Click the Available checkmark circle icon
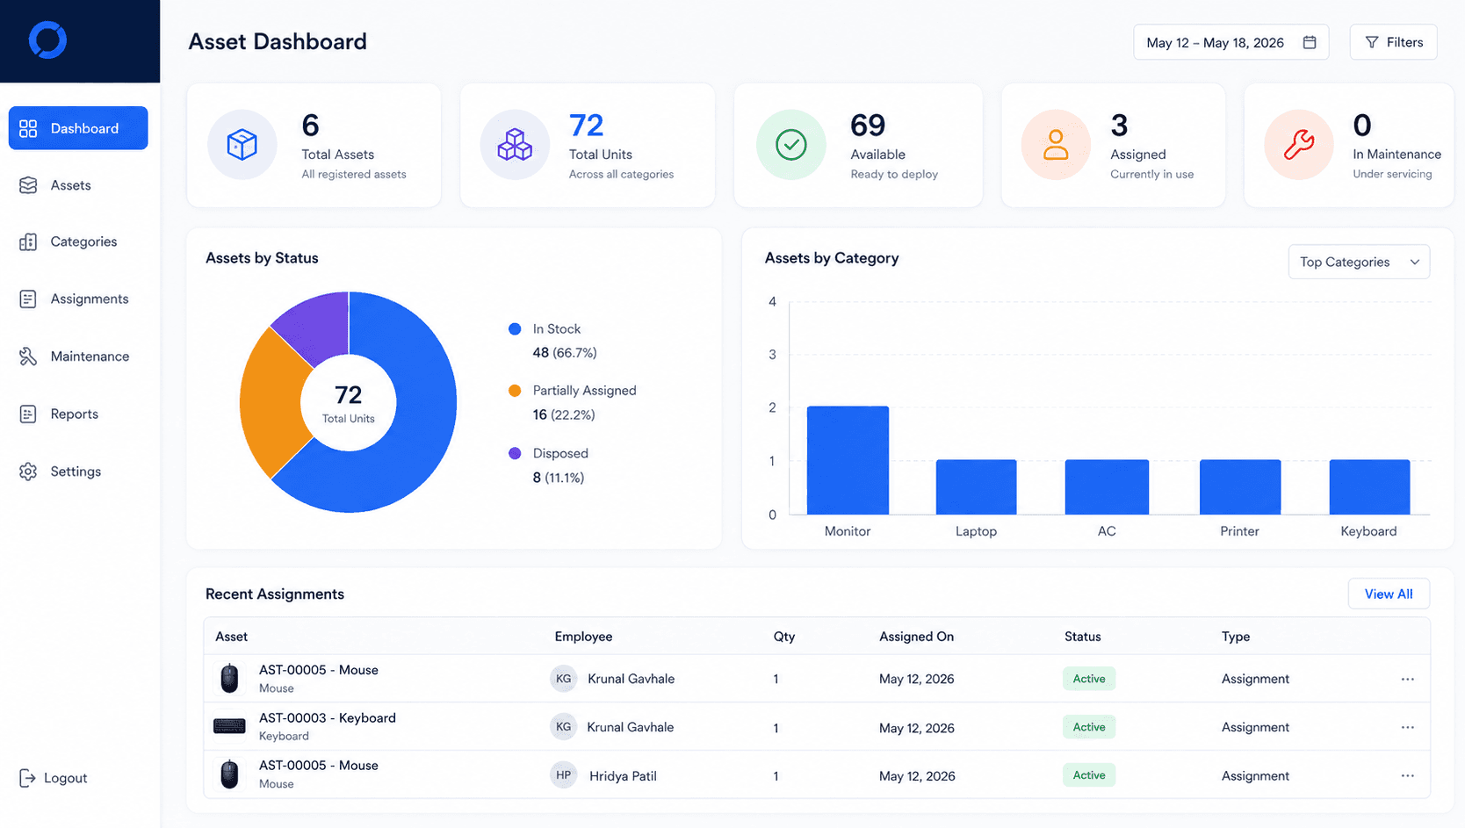Image resolution: width=1465 pixels, height=828 pixels. (x=791, y=145)
